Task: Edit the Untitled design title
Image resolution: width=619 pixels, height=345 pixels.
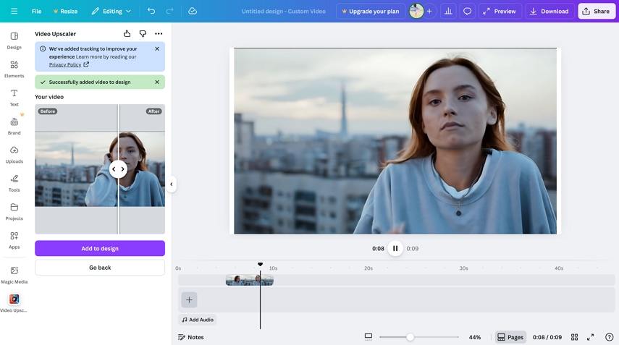Action: point(284,11)
